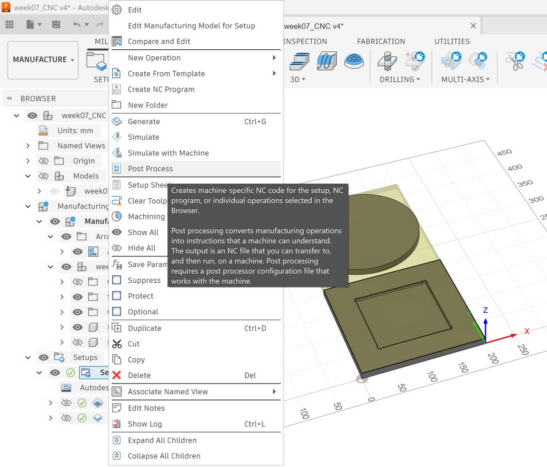Click the Generate toolpath icon in menu
547x467 pixels.
117,122
